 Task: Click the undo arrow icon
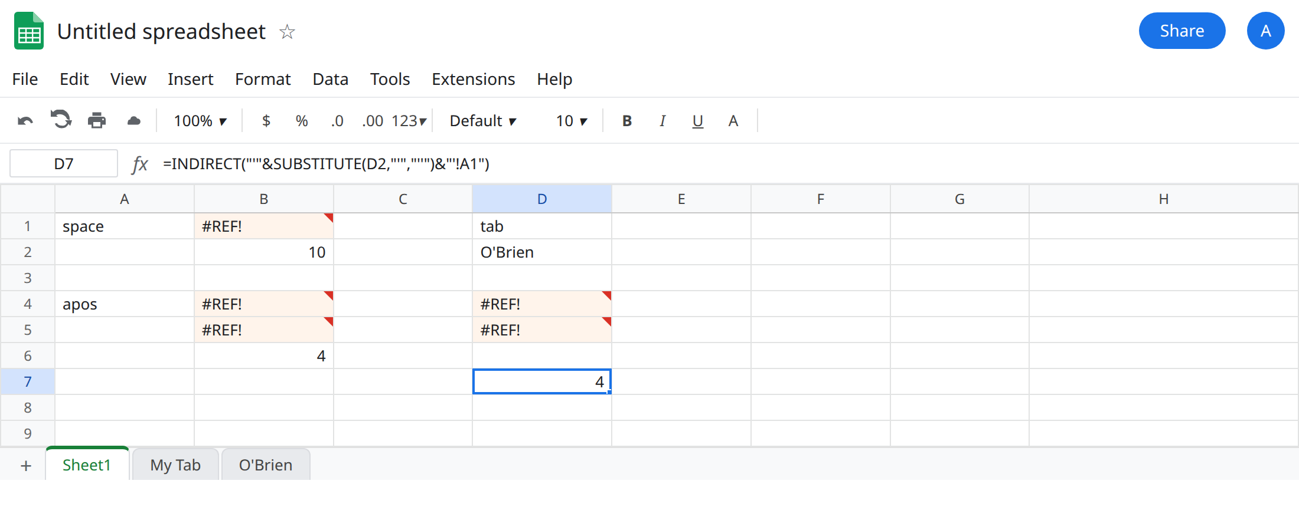[25, 121]
